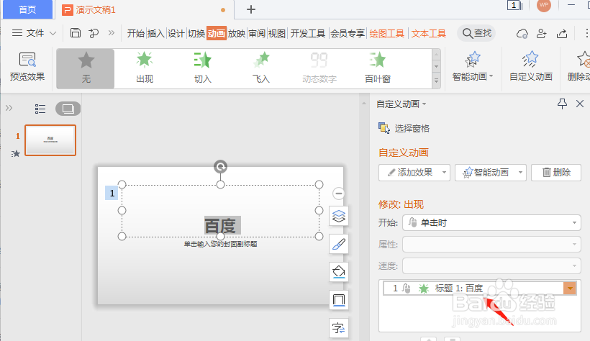Click the save icon in quick toolbar
This screenshot has width=590, height=341.
point(76,33)
